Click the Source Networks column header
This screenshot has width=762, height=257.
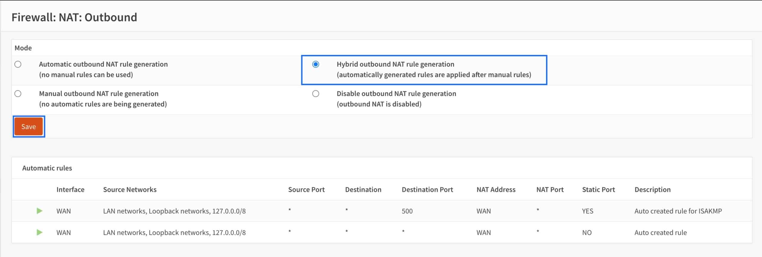[x=129, y=190]
